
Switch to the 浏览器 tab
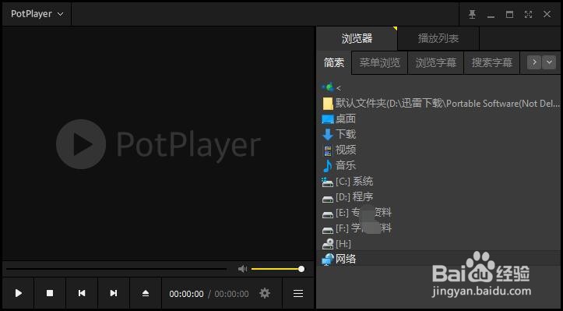tap(357, 38)
